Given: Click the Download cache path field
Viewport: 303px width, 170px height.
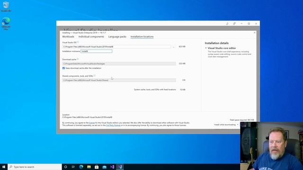Looking at the screenshot, I should [119, 64].
